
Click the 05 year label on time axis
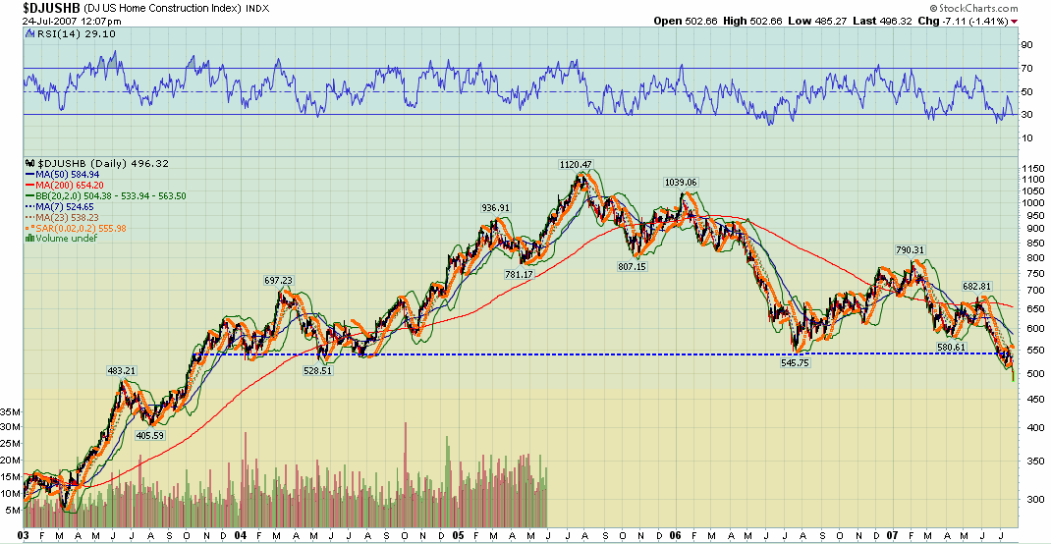click(x=458, y=535)
